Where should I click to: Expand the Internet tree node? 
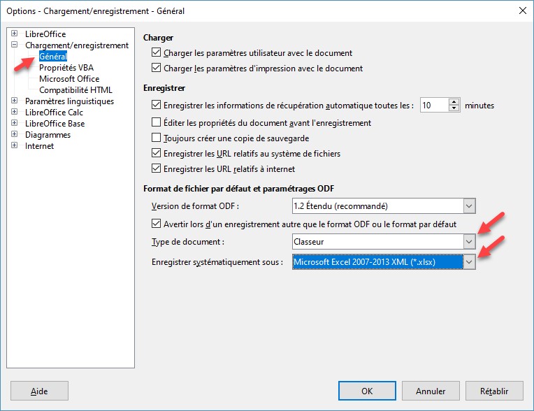pyautogui.click(x=15, y=146)
